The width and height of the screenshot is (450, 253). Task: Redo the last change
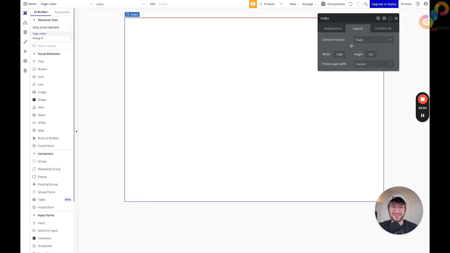pos(358,4)
